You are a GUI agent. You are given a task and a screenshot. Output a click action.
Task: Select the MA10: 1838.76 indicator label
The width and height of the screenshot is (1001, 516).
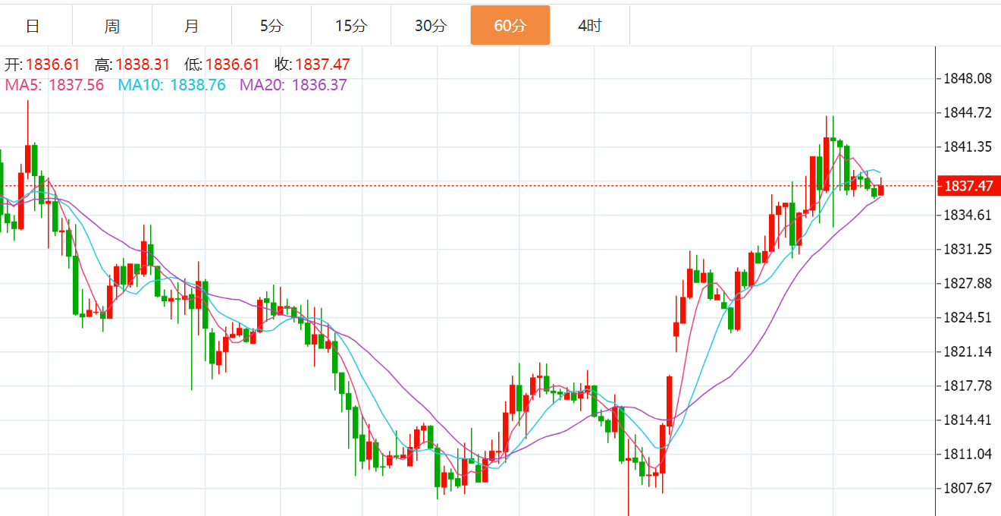tap(172, 85)
